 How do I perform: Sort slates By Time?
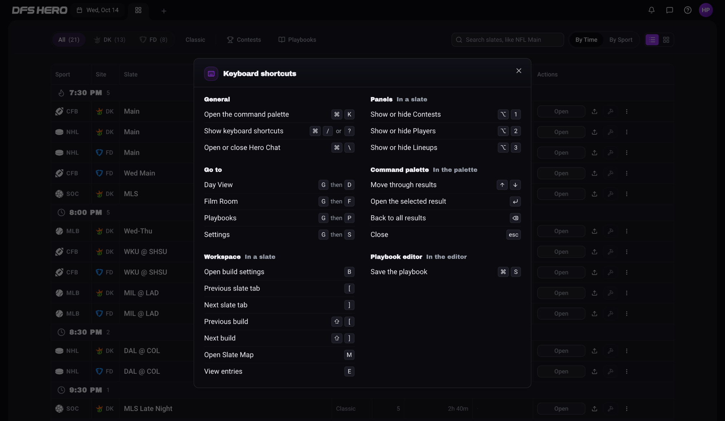click(586, 40)
